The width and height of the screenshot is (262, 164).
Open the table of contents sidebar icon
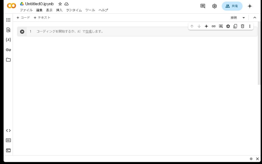8,20
